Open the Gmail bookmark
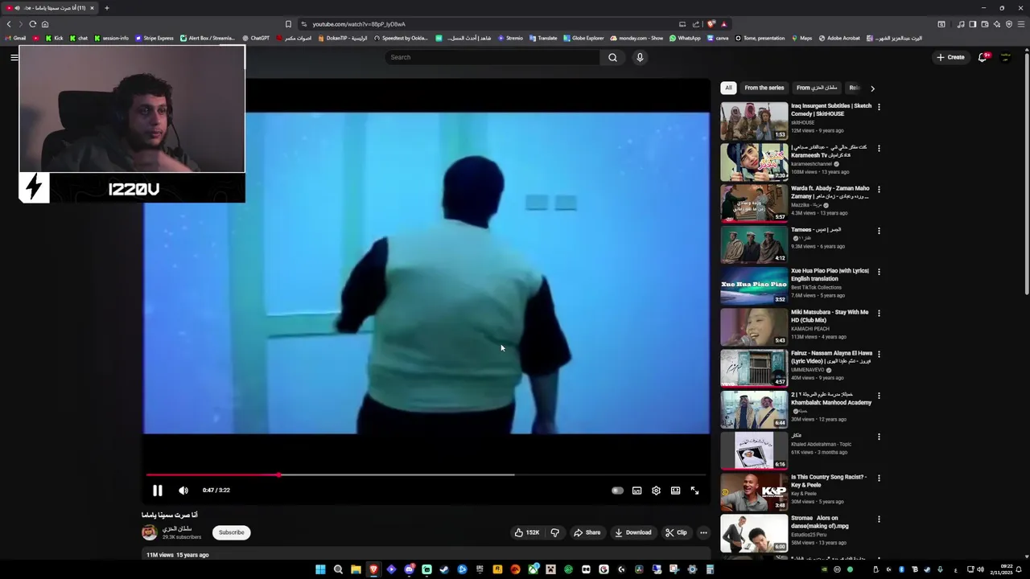1030x579 pixels. pyautogui.click(x=16, y=38)
